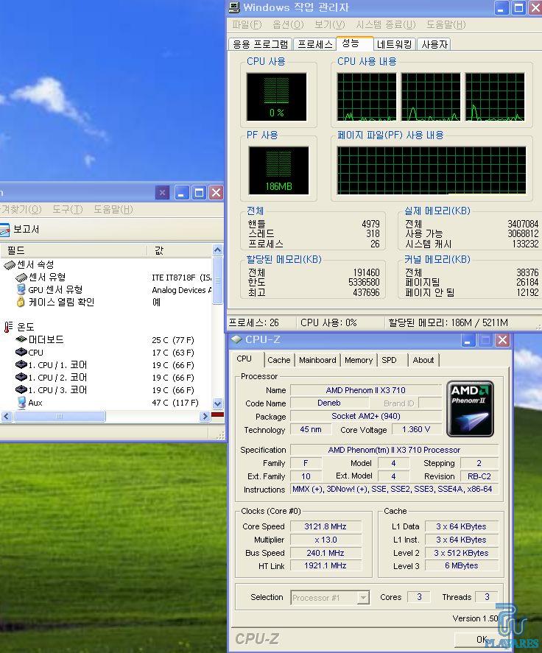
Task: Click the Bus Speed 240.1 MHz field
Action: click(325, 553)
